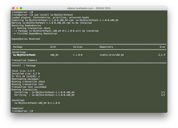Click the 'Version' column header

[x=78, y=47]
